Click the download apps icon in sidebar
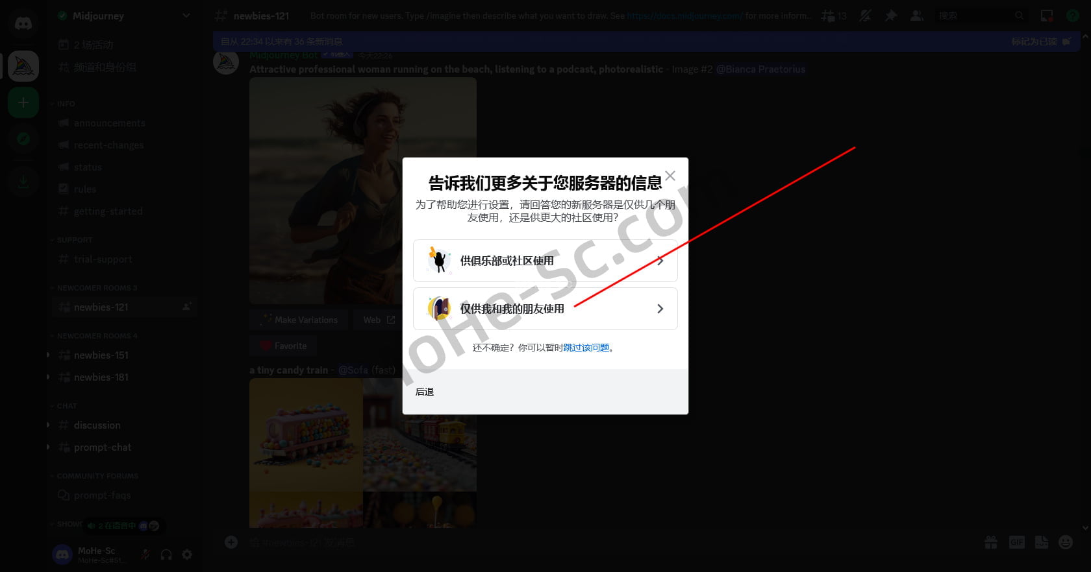1091x572 pixels. (x=23, y=182)
